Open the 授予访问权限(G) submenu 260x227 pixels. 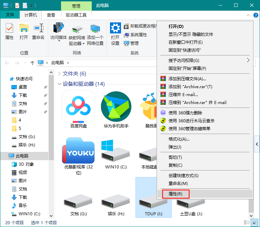click(205, 61)
